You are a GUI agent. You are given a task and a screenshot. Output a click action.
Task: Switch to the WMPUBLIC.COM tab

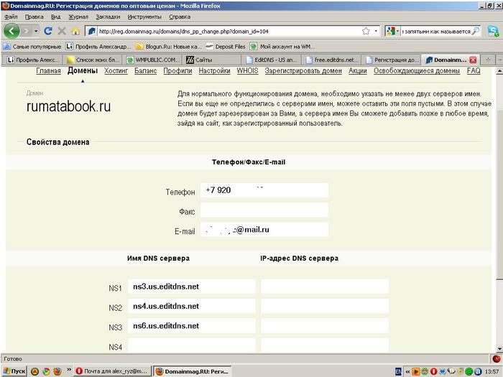coord(152,60)
